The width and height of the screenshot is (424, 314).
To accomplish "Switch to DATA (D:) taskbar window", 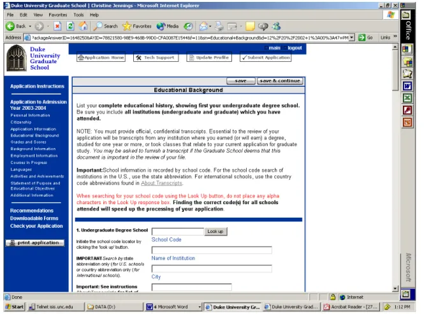I will pos(113,307).
